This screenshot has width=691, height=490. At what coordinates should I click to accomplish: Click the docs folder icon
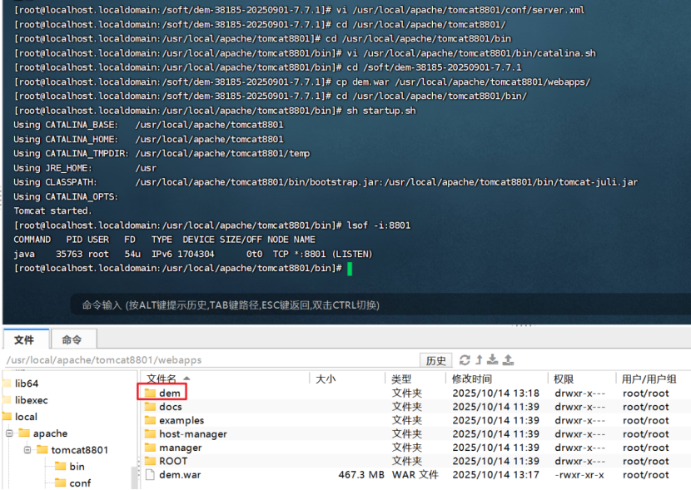pos(151,406)
